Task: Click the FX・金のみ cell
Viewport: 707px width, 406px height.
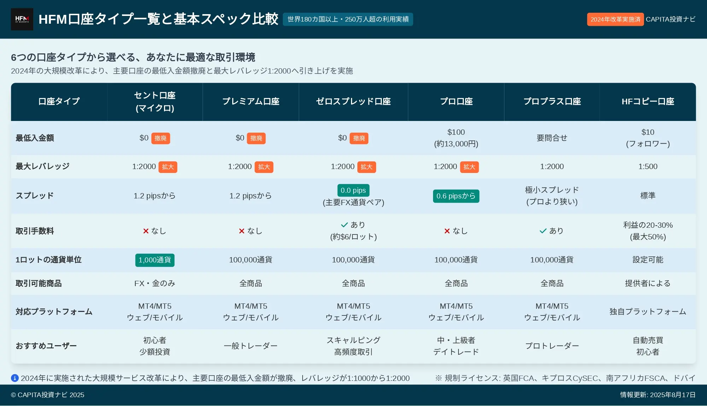Action: [x=155, y=283]
